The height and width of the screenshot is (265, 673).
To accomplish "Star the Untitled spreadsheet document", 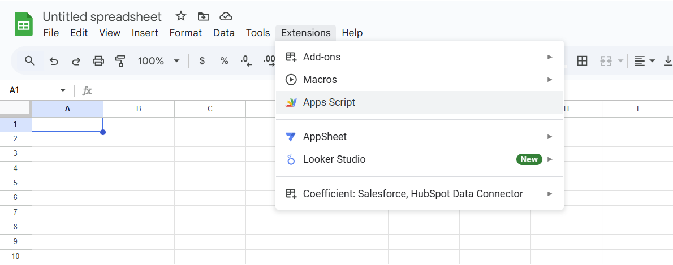I will point(180,16).
